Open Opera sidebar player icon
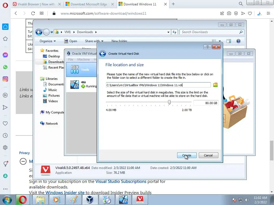 click(5, 95)
